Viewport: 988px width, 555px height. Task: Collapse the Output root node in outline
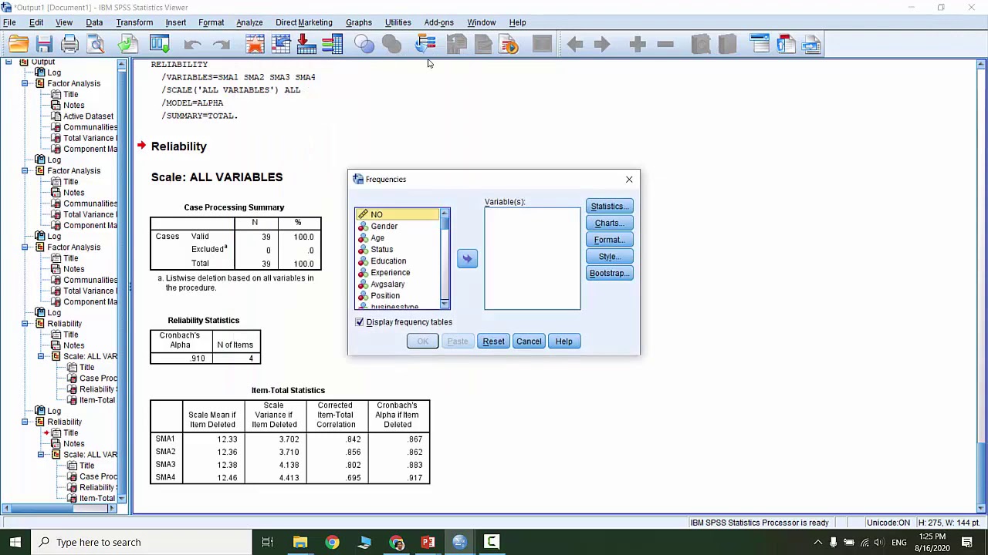tap(8, 62)
